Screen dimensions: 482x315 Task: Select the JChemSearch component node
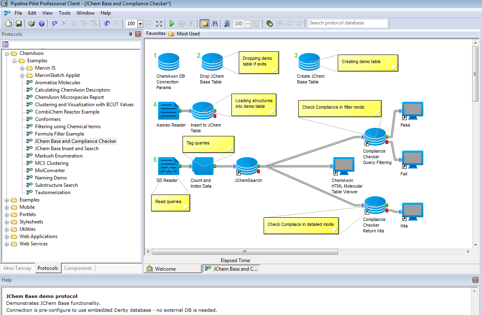tap(248, 167)
